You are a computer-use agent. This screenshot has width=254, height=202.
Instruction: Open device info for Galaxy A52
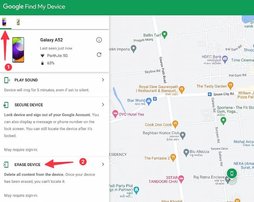point(99,40)
